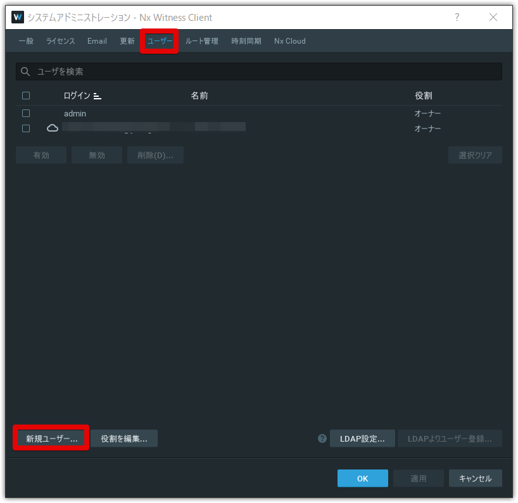Viewport: 518px width, 503px height.
Task: Click LDAPよりユーザー登録... button
Action: [450, 438]
